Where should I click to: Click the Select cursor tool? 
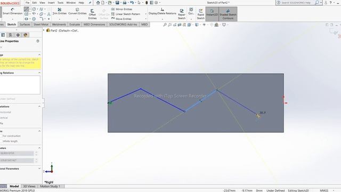pyautogui.click(x=139, y=3)
